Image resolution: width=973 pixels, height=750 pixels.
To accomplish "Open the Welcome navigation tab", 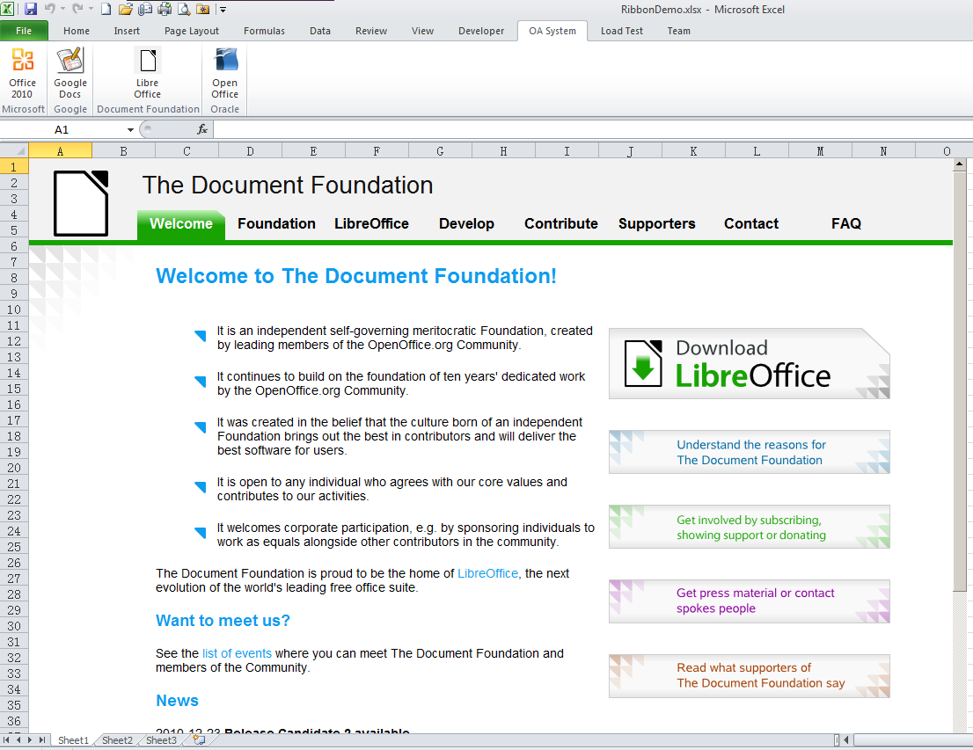I will tap(180, 224).
